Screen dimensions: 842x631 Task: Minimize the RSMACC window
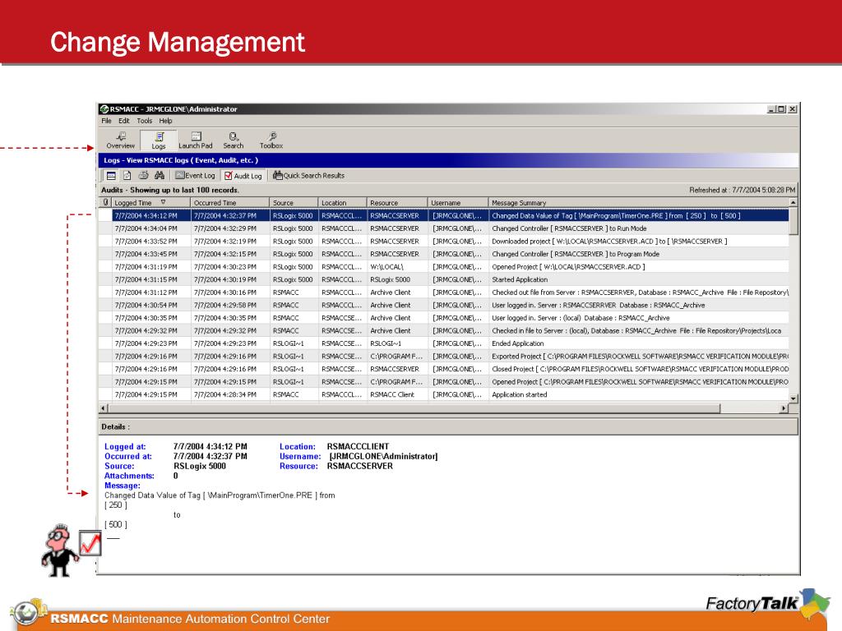(771, 109)
